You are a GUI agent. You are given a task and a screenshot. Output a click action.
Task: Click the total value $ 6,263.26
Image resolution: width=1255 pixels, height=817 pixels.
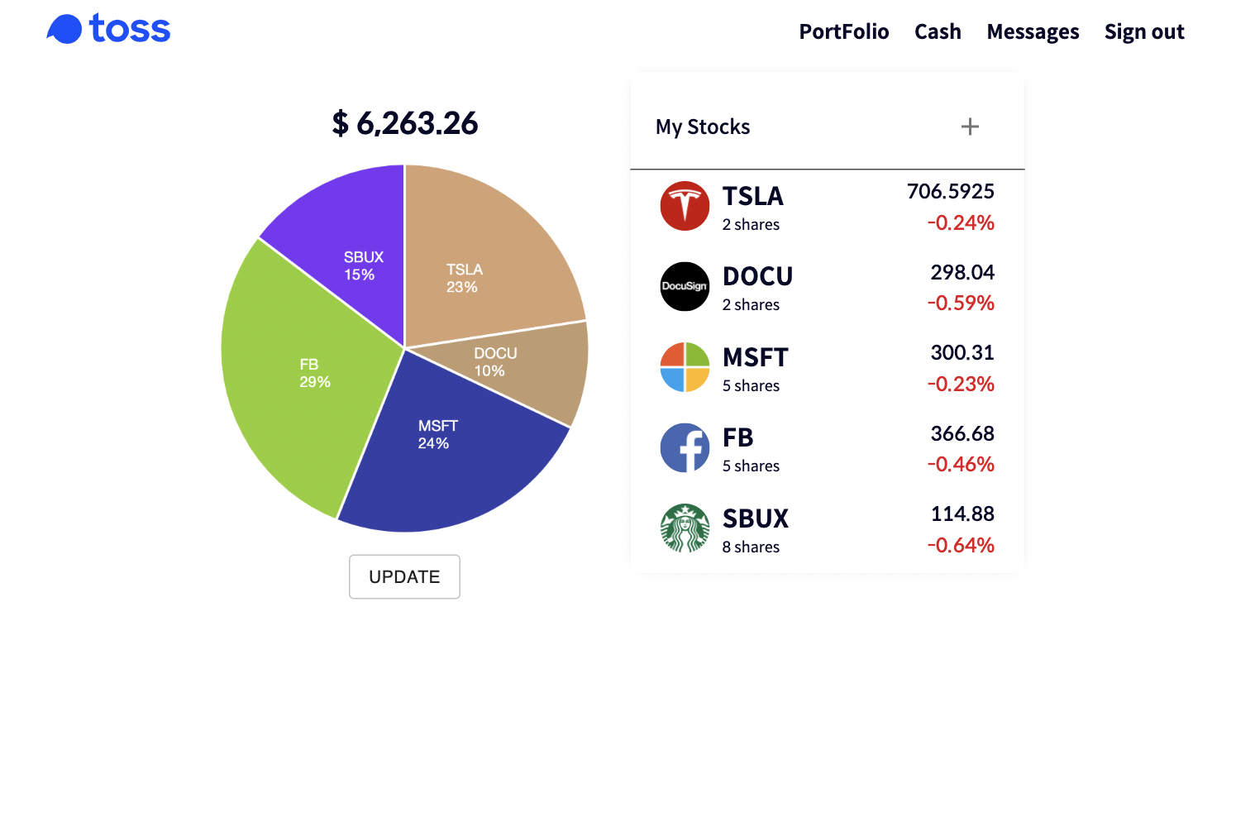click(x=404, y=122)
